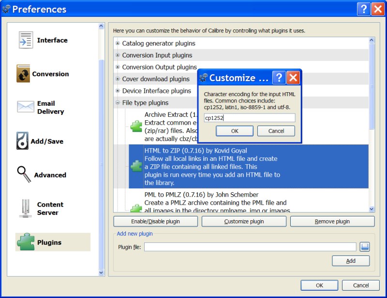This screenshot has width=387, height=298.
Task: Click the Plugins puzzle piece icon
Action: pos(26,242)
